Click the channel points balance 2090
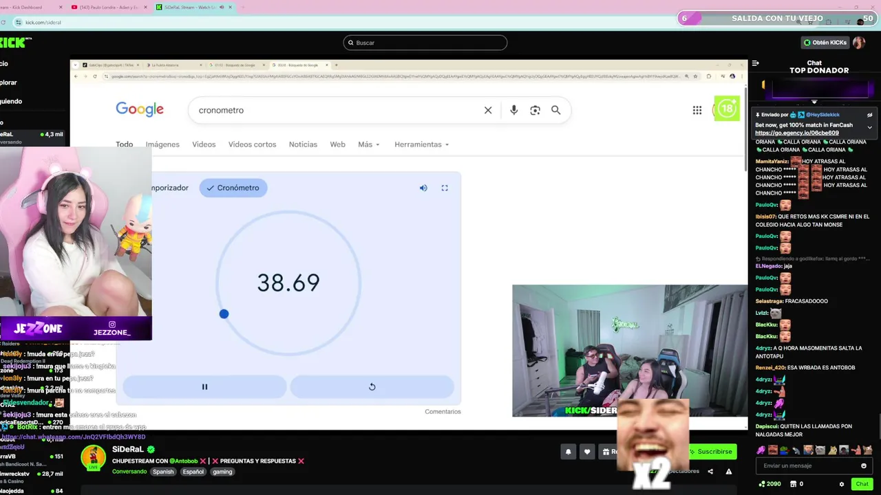The height and width of the screenshot is (495, 881). point(769,484)
